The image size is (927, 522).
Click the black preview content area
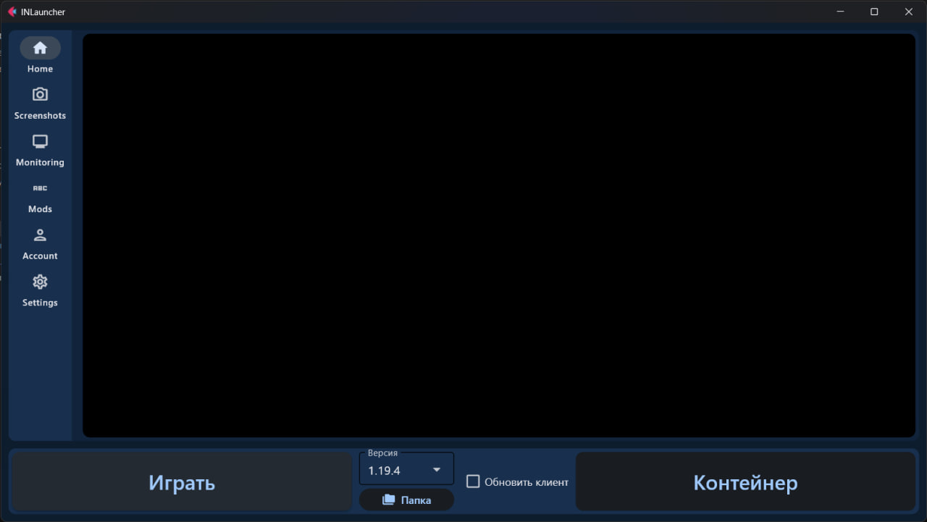click(x=498, y=235)
